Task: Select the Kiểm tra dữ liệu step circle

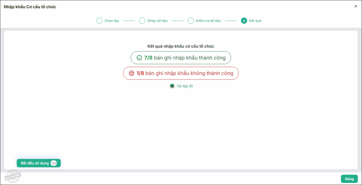Action: (191, 21)
